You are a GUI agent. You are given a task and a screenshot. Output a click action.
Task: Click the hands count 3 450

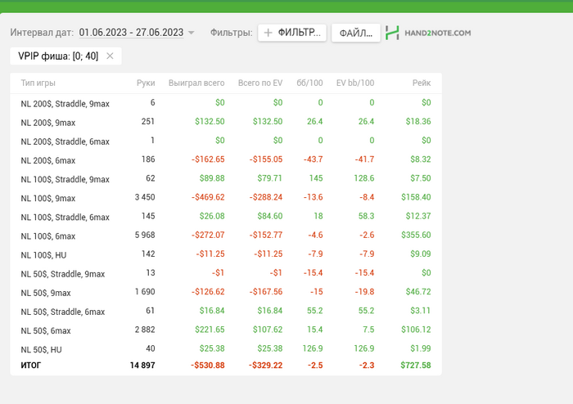coord(145,197)
